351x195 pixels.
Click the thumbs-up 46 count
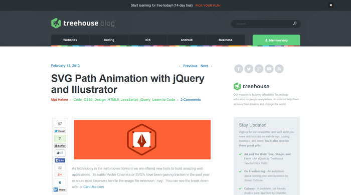(x=60, y=153)
